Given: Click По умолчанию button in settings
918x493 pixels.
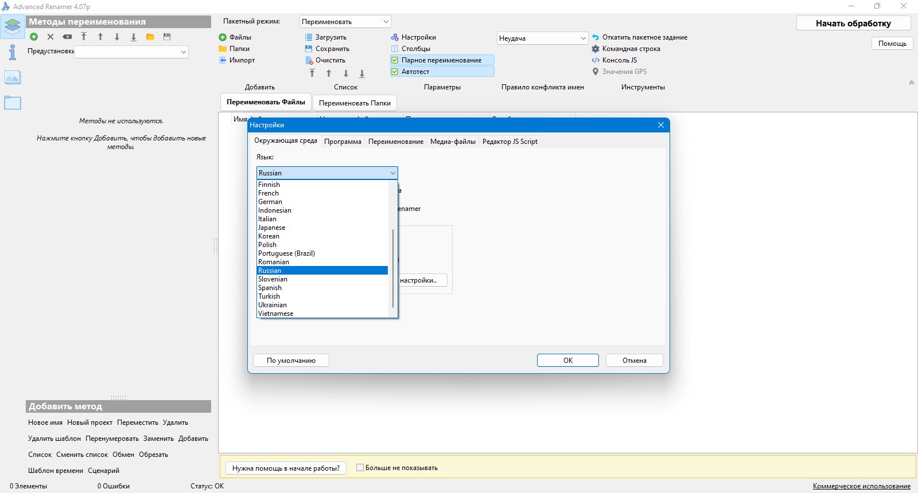Looking at the screenshot, I should pyautogui.click(x=291, y=361).
